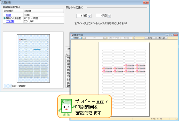Increase the 列目 column value with up arrow
179x121 pixels.
pos(109,15)
